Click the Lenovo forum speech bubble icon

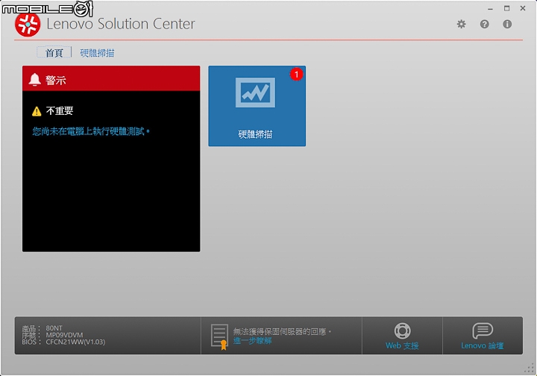tap(483, 330)
